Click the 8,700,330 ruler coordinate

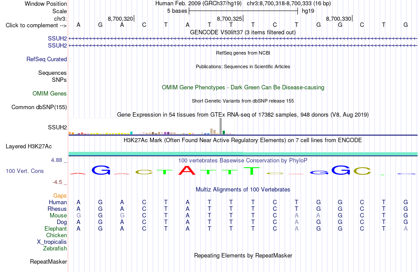click(338, 18)
